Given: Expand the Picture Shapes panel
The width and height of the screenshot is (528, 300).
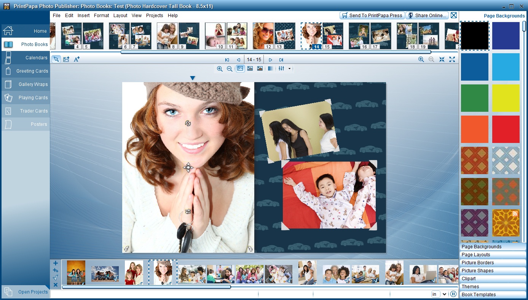Looking at the screenshot, I should pos(493,271).
